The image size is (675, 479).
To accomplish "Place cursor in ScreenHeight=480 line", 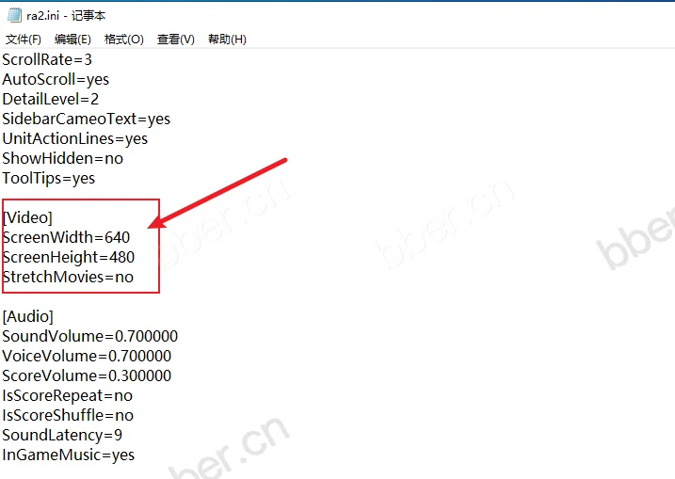I will [x=69, y=257].
